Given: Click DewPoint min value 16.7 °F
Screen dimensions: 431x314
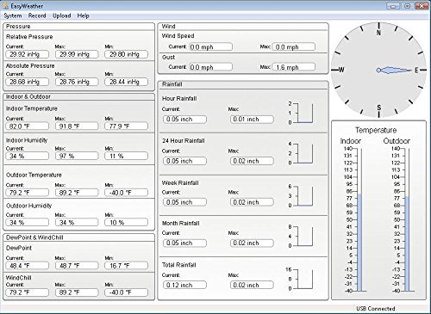Looking at the screenshot, I should point(127,266).
